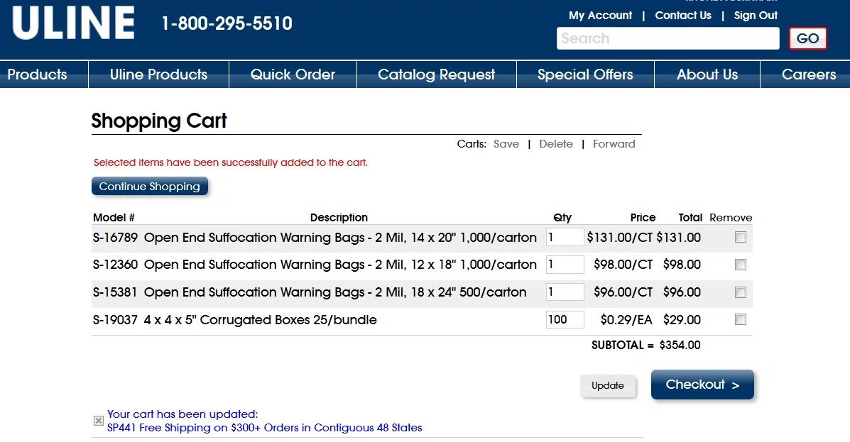Viewport: 850px width, 442px height.
Task: Click the Remove column header
Action: pos(731,218)
